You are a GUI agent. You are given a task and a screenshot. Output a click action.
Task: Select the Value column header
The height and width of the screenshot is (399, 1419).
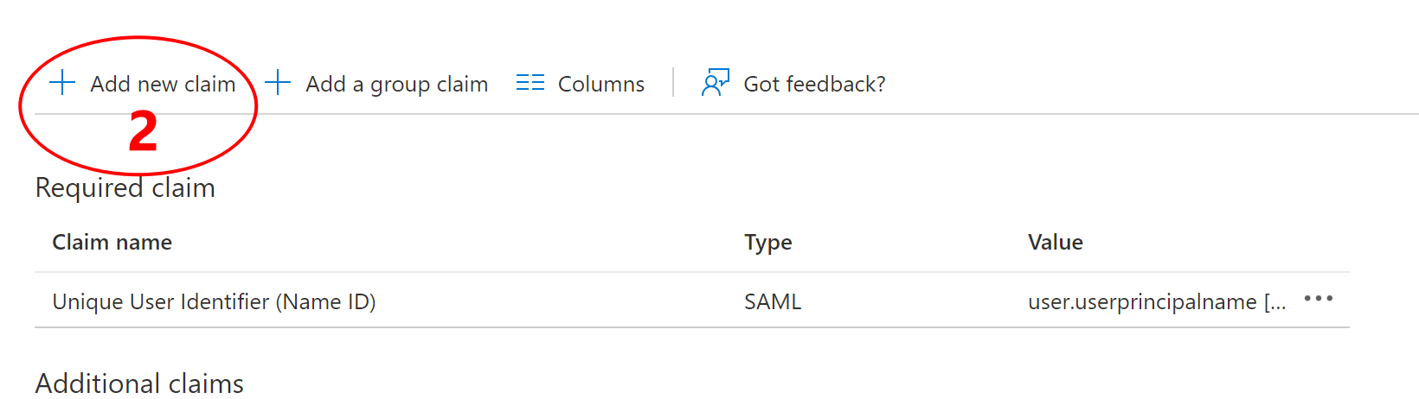(1055, 243)
